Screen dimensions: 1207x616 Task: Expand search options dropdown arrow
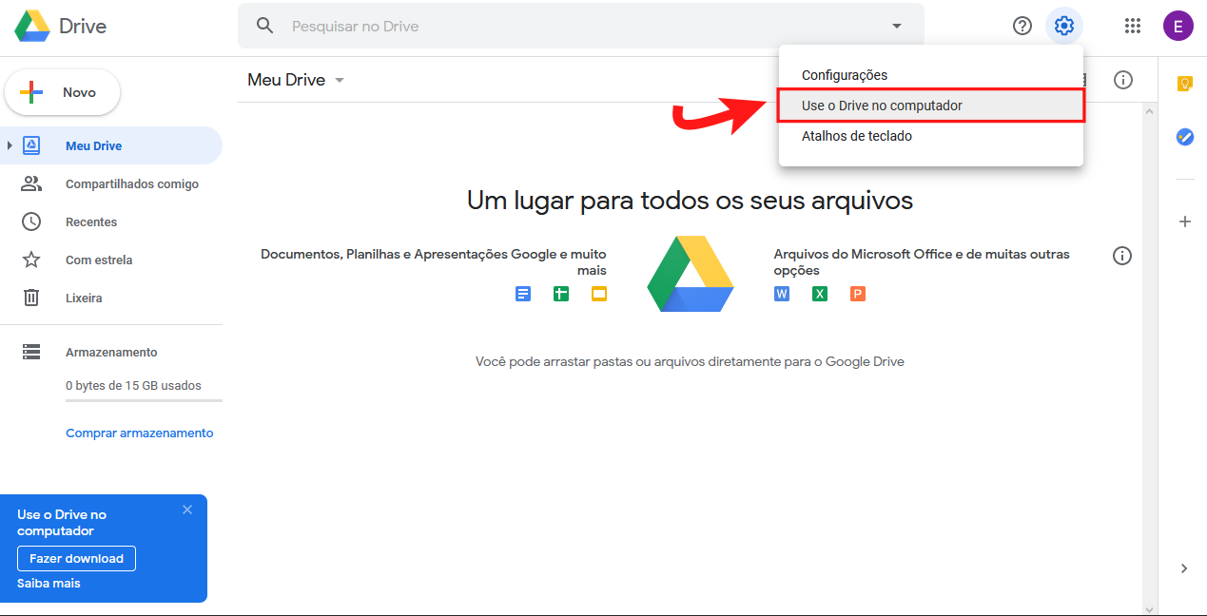point(896,27)
